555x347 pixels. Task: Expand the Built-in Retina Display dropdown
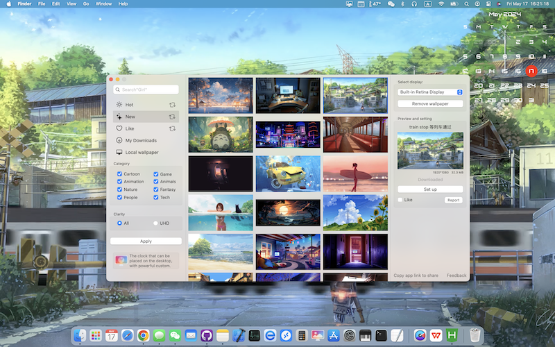coord(430,92)
